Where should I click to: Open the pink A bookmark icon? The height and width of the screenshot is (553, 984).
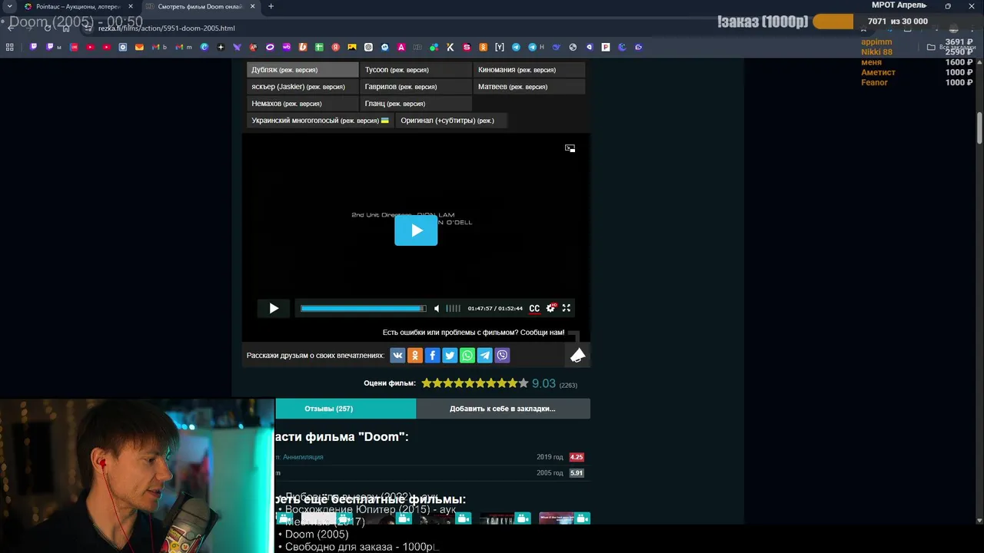(x=401, y=47)
